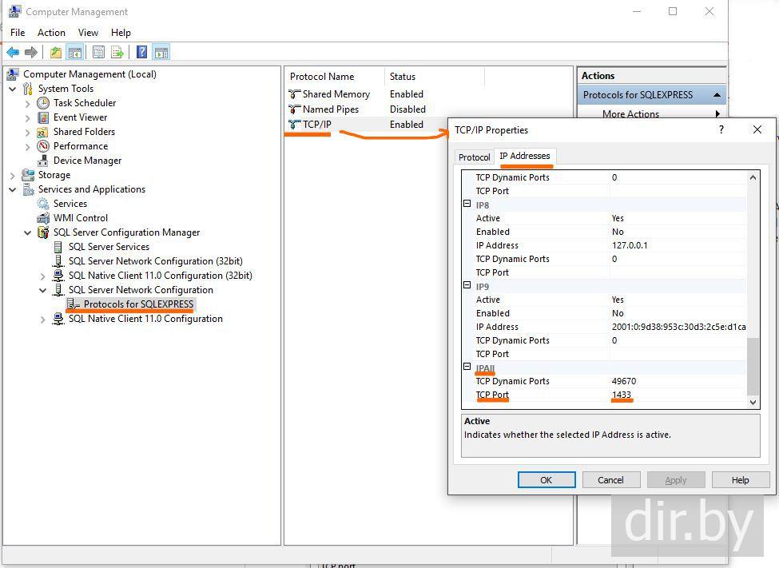Click the blue Help toolbar icon
The width and height of the screenshot is (779, 568).
pos(141,53)
